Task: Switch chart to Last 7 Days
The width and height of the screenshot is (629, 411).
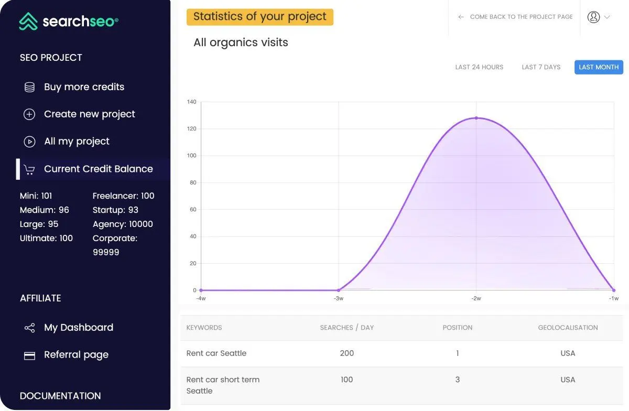Action: [x=541, y=67]
